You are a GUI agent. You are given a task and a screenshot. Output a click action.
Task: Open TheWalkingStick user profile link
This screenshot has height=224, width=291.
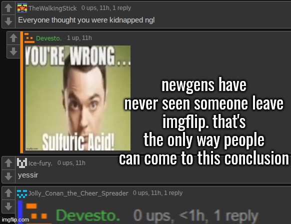point(52,8)
